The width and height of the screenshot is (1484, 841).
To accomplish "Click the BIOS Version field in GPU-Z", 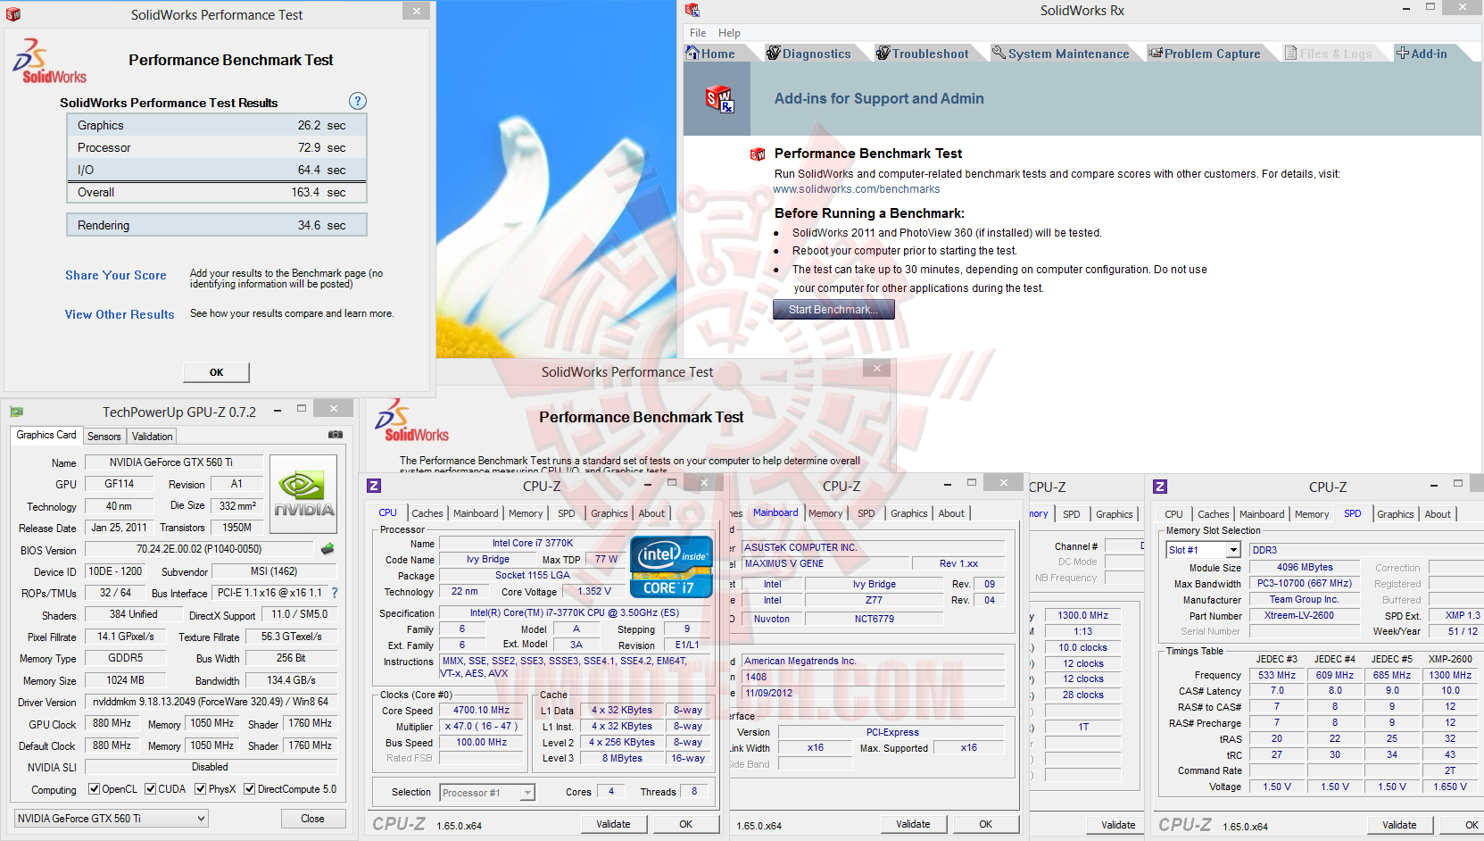I will (199, 549).
